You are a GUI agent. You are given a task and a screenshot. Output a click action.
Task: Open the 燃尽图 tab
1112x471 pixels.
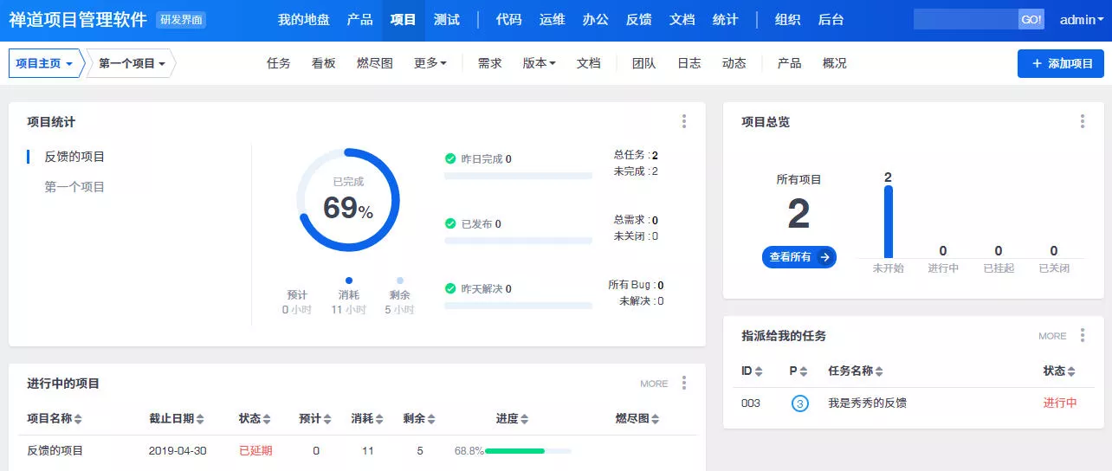click(x=375, y=63)
